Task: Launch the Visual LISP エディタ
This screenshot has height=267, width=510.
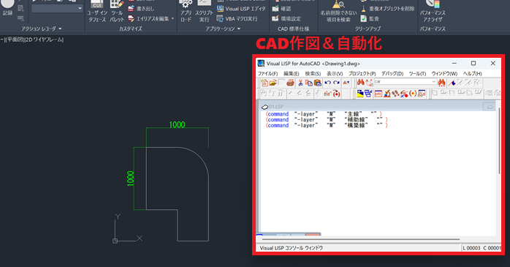Action: point(241,9)
